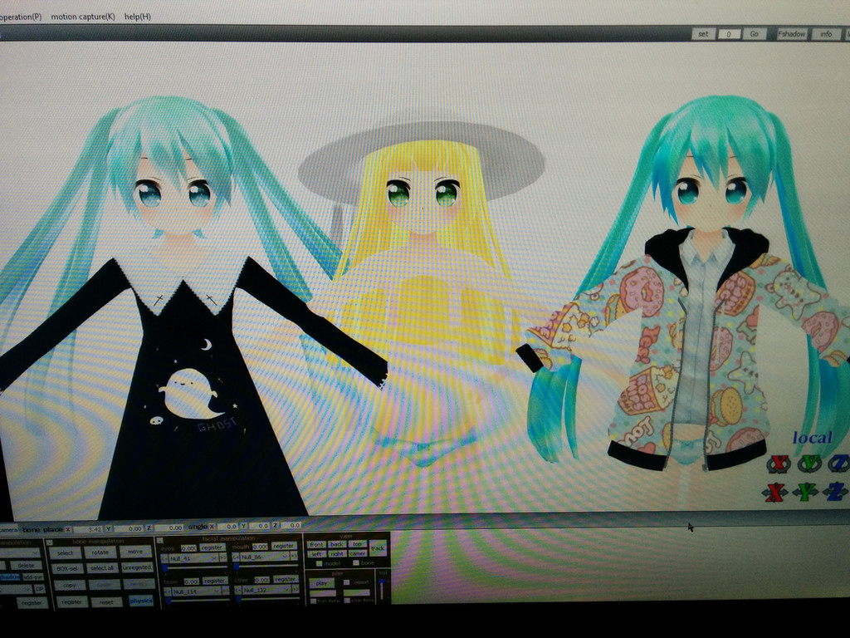Switch view to back
This screenshot has width=850, height=638.
pyautogui.click(x=337, y=544)
